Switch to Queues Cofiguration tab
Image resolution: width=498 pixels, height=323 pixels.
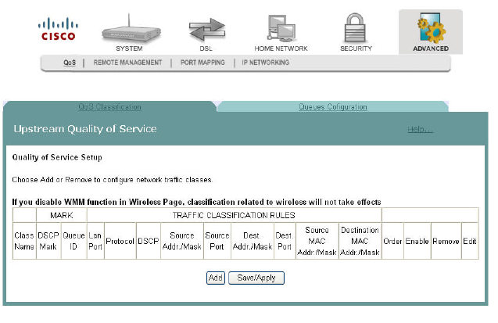(333, 107)
